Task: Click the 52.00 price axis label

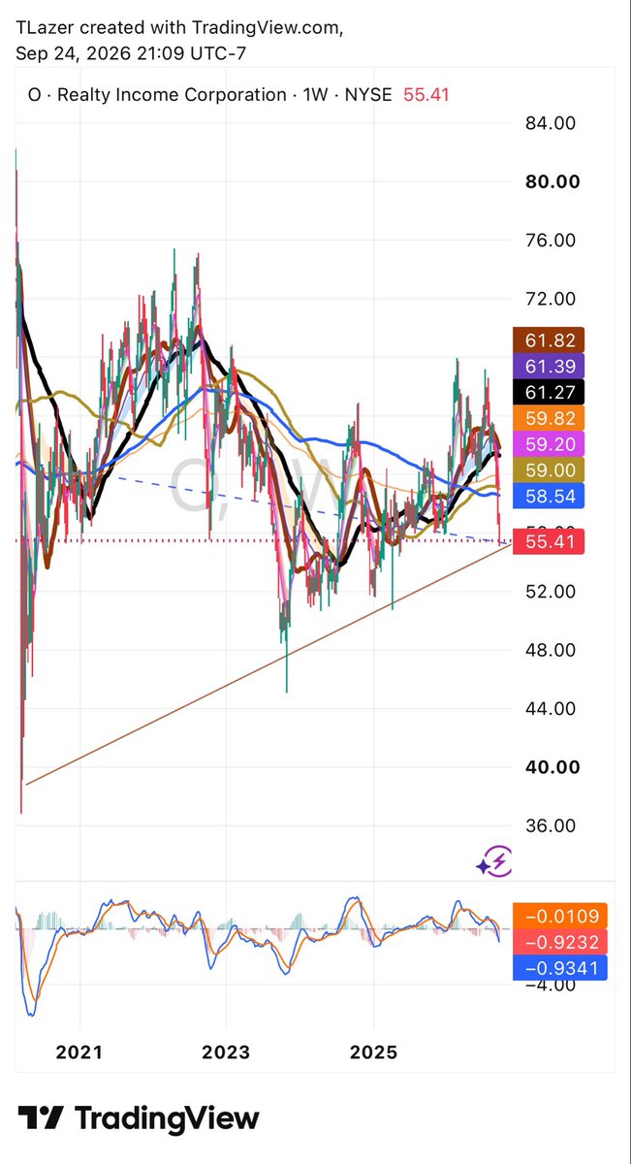Action: click(552, 591)
